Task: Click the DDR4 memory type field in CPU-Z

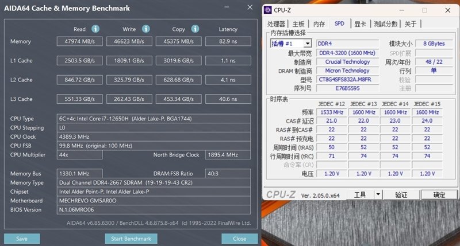Action: (347, 44)
